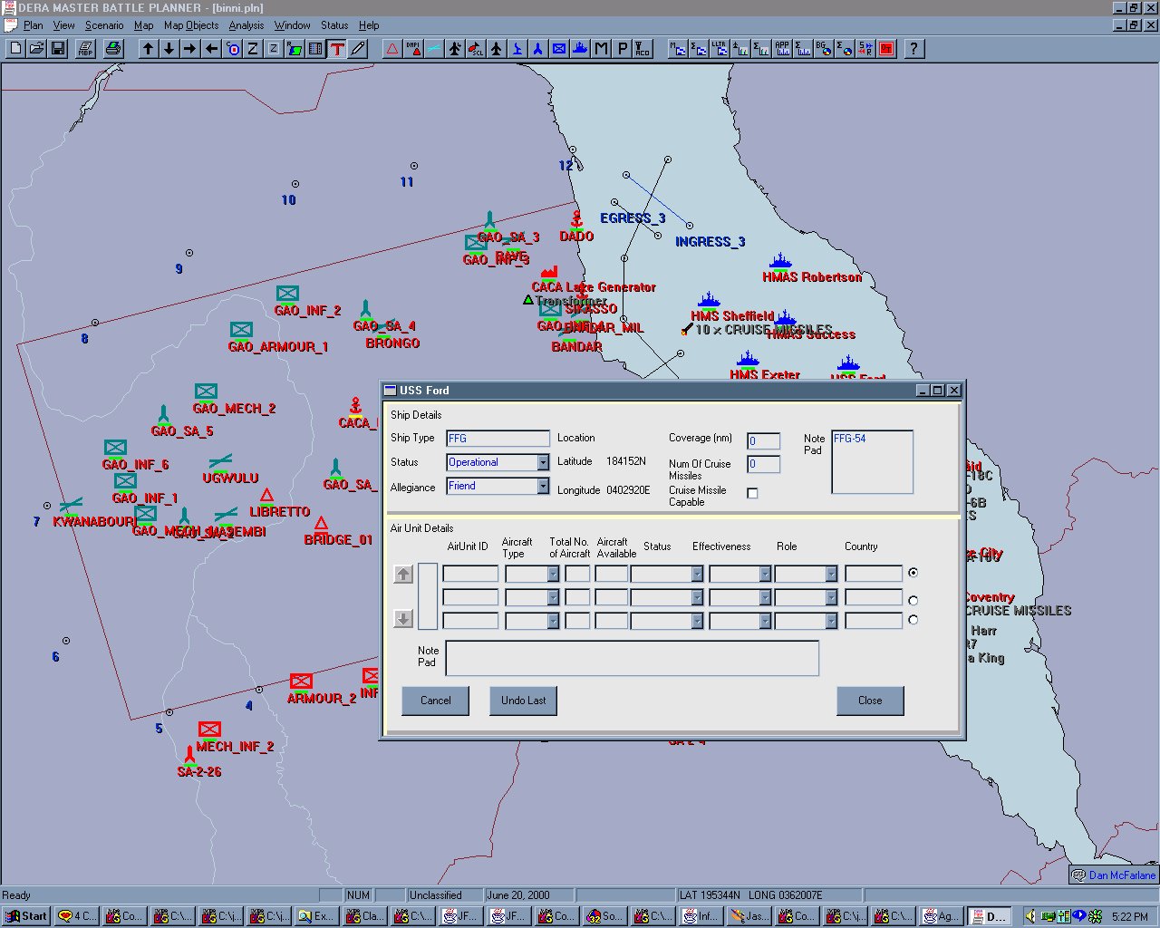Select the text 'T' tool in toolbar
Screen dimensions: 1160x928
pos(337,49)
